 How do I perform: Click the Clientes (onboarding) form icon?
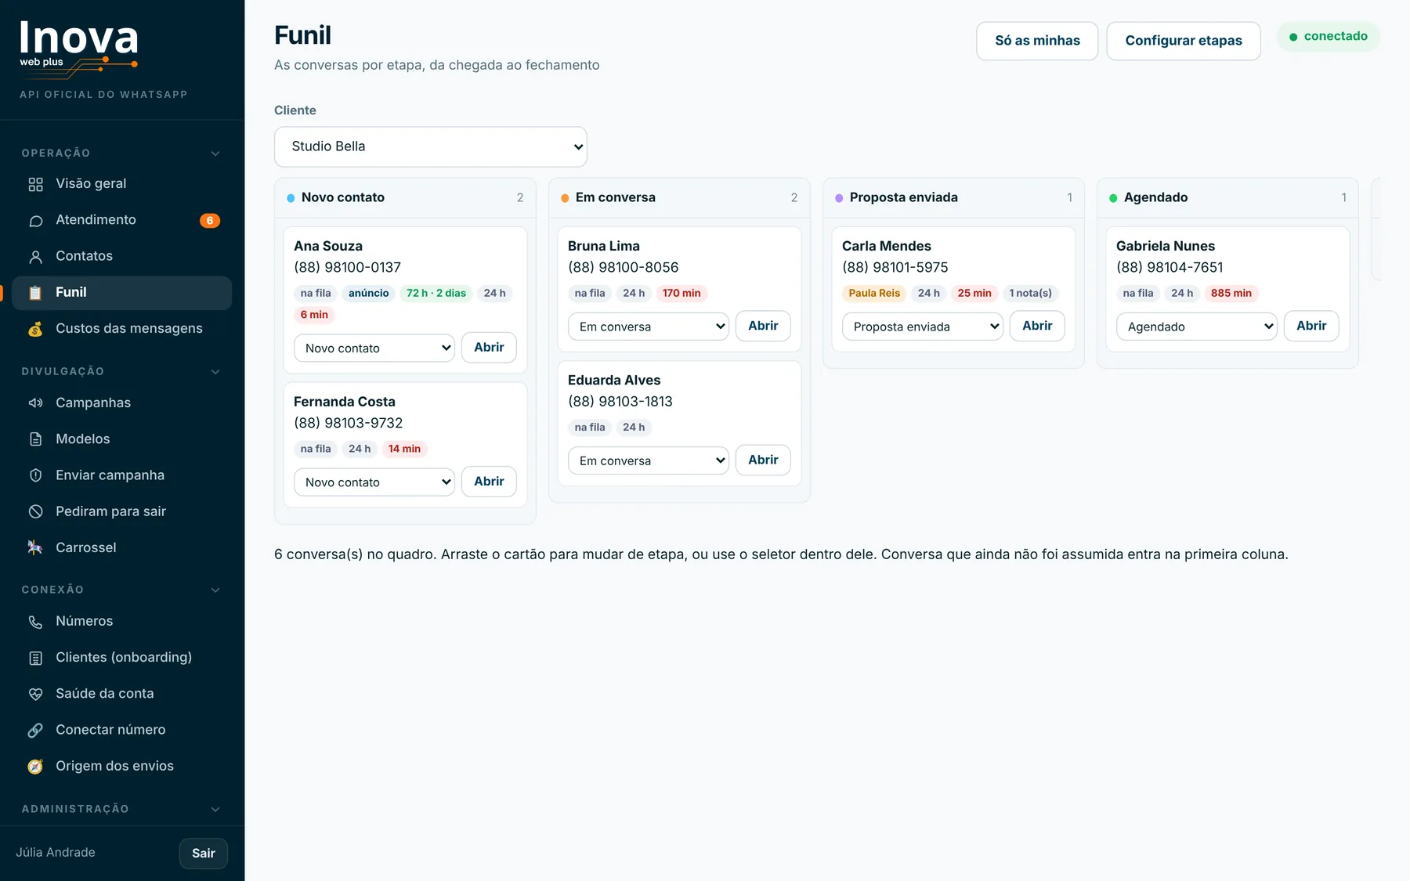pos(35,658)
